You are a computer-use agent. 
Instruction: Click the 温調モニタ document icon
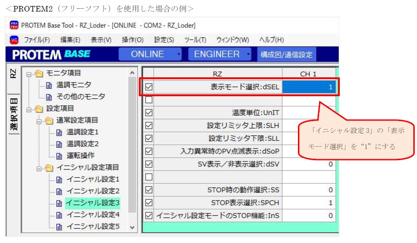pyautogui.click(x=49, y=86)
